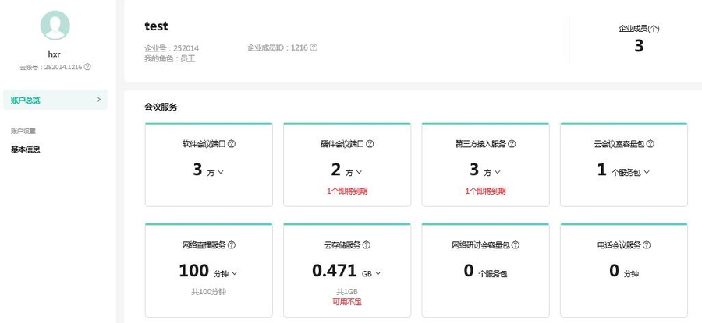Screen dimensions: 702x323
Task: Click the help icon next to 网络研讨会容量包
Action: 516,245
